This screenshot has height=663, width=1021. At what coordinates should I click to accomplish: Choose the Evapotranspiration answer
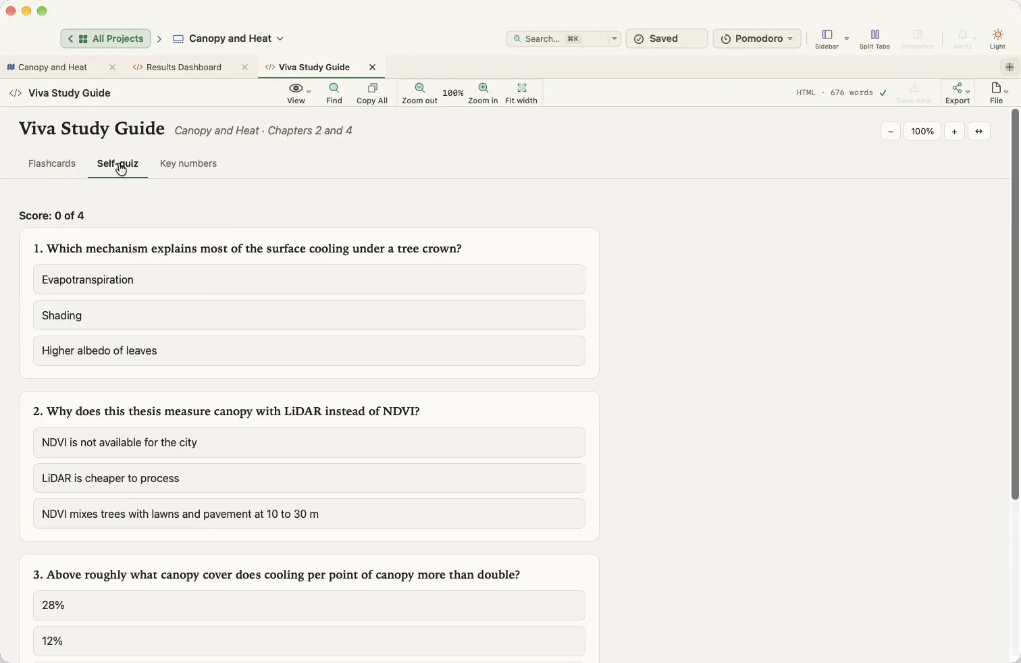pyautogui.click(x=309, y=280)
